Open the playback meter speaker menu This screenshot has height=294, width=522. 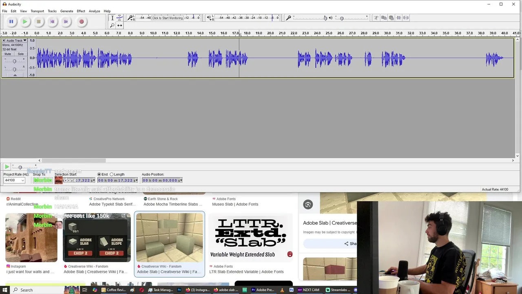click(x=210, y=18)
